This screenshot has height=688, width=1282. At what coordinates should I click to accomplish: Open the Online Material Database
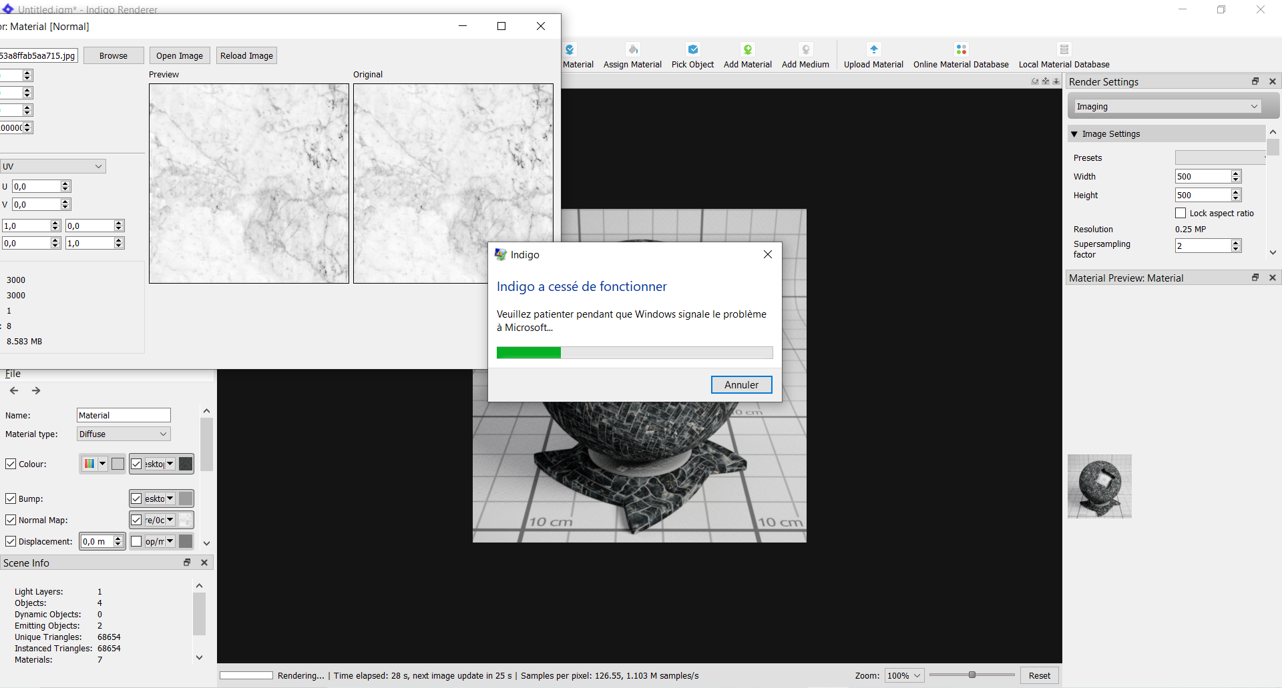[961, 50]
